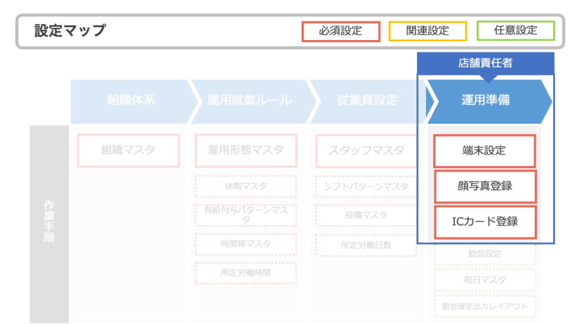Open 顔写真登録
This screenshot has height=324, width=577.
(x=485, y=186)
